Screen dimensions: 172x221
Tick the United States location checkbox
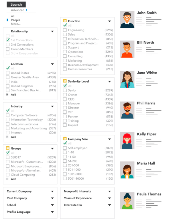tap(8, 73)
